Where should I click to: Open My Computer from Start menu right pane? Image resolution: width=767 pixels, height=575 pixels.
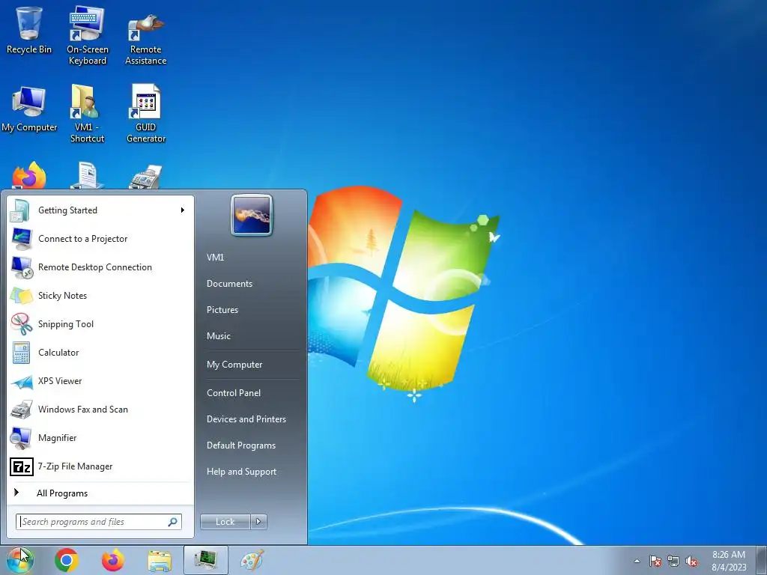click(234, 365)
